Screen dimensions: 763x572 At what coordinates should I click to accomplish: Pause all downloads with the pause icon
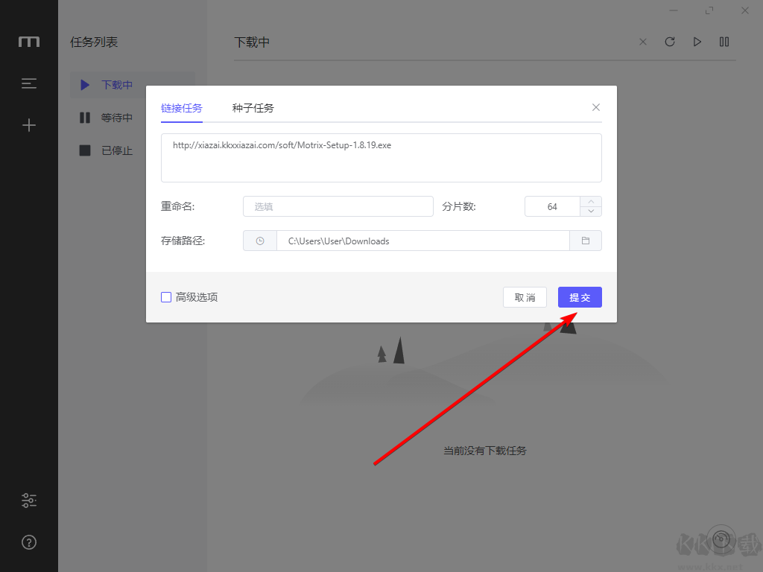tap(724, 42)
